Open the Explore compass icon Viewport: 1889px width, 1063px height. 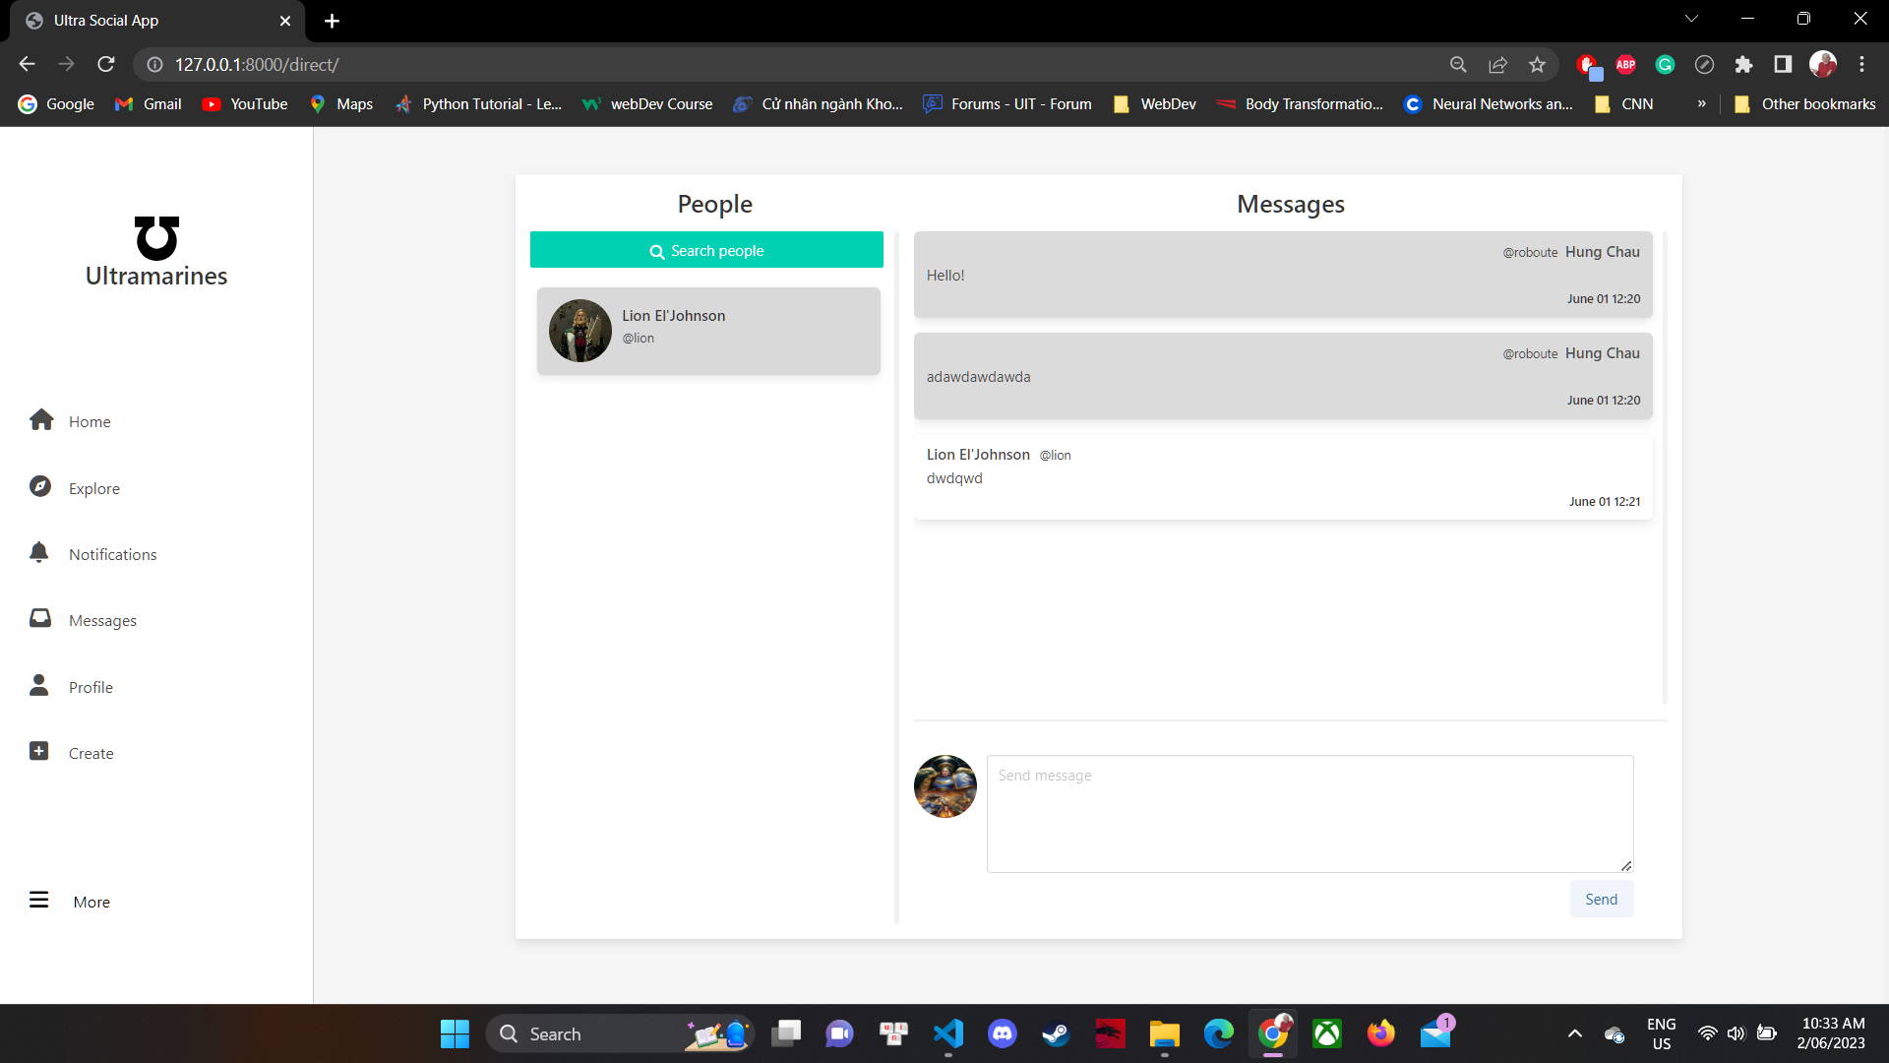pos(40,486)
